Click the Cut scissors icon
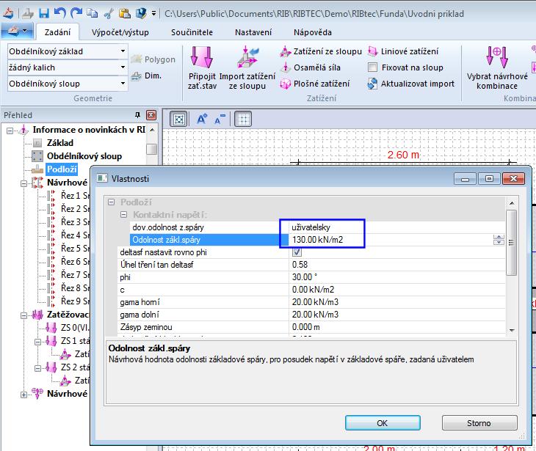This screenshot has height=451, width=536. tap(109, 13)
